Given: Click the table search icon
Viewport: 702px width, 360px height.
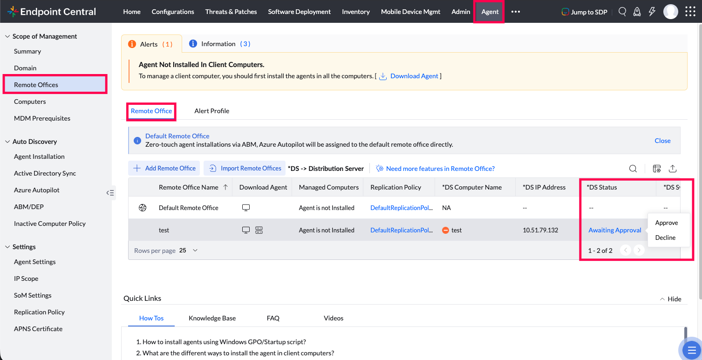Looking at the screenshot, I should [633, 169].
